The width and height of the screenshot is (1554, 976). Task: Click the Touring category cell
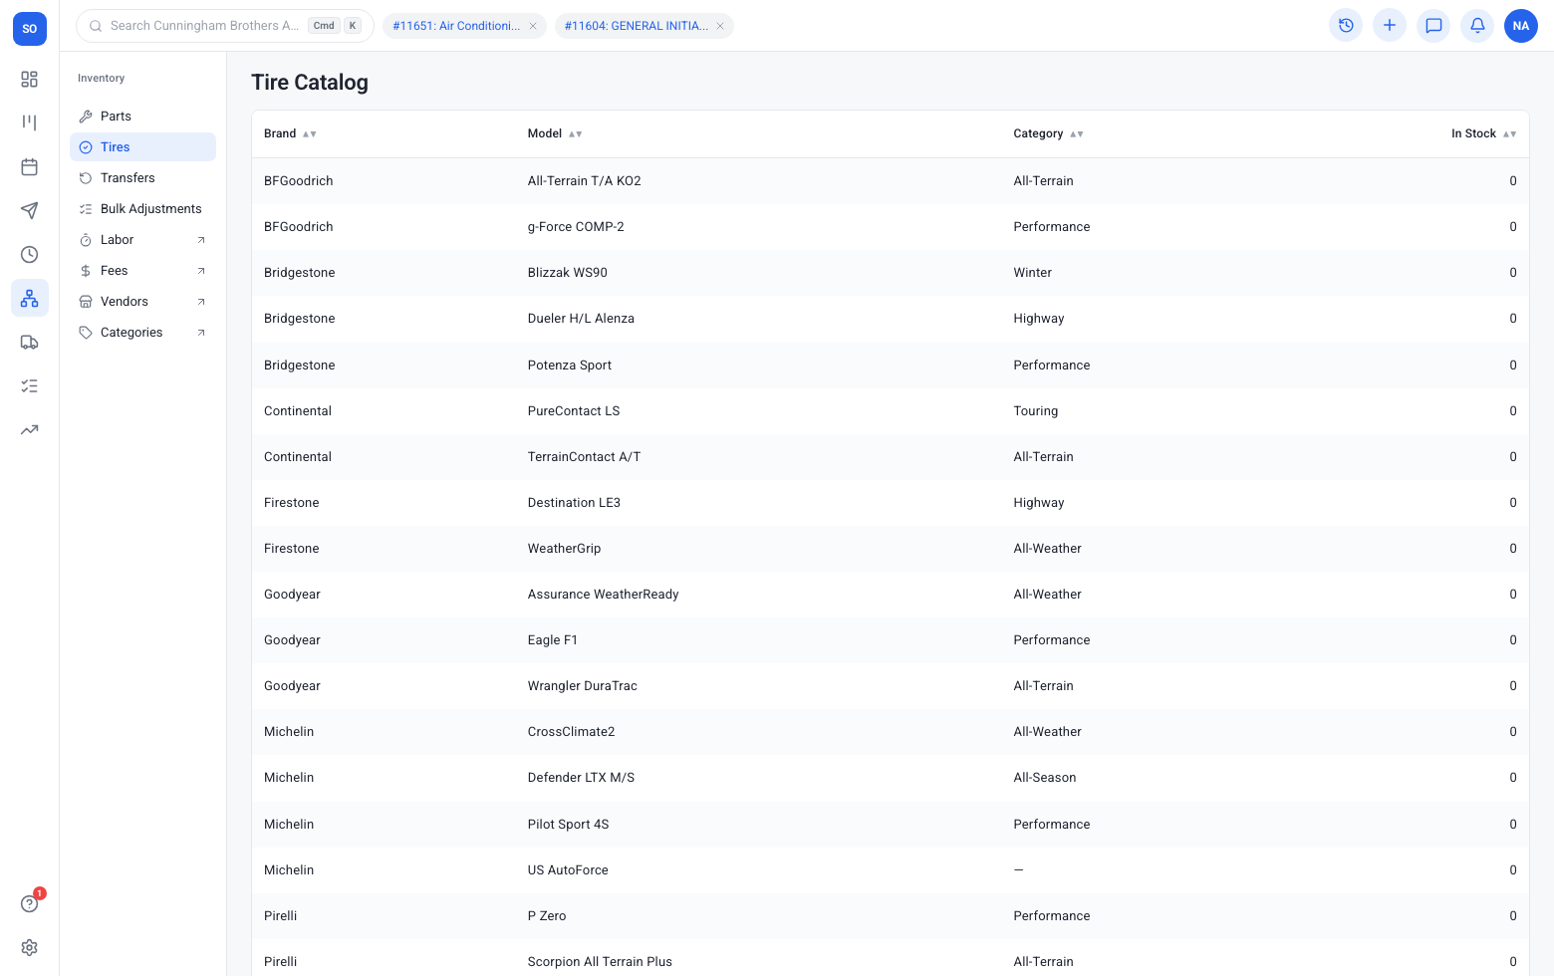pos(1036,410)
